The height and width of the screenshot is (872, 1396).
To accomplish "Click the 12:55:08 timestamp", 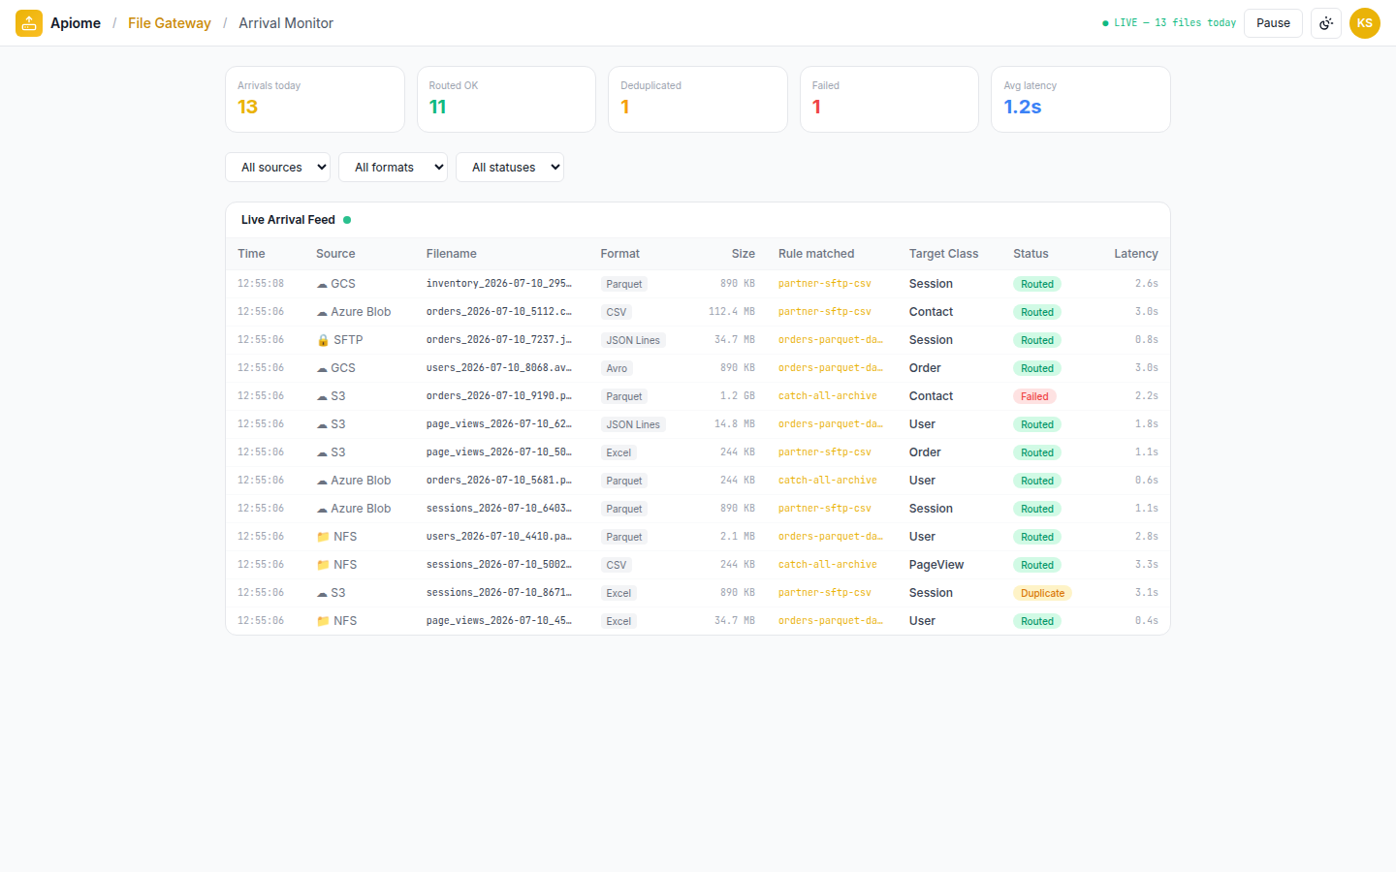I will click(261, 284).
